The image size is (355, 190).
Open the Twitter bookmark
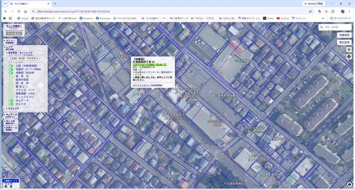[x=268, y=18]
